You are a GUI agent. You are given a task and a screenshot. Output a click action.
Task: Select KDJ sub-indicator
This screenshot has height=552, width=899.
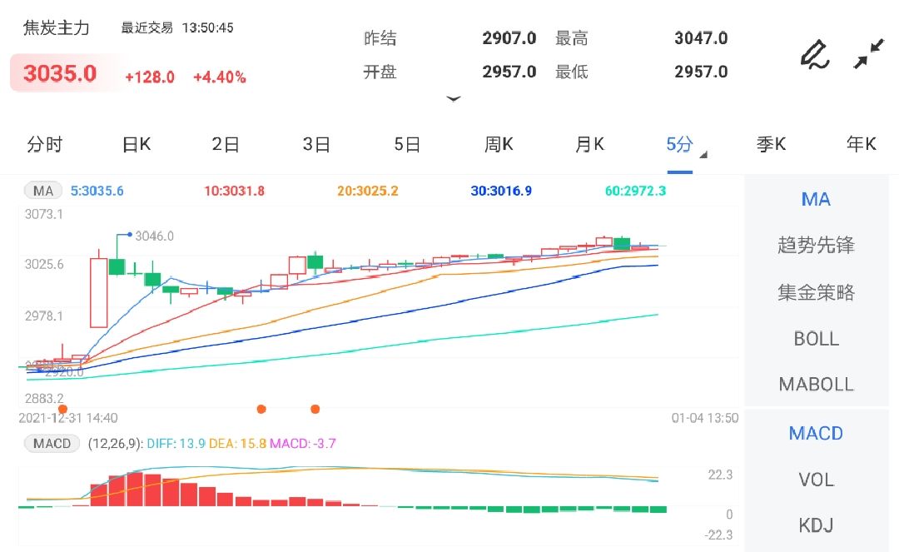817,525
